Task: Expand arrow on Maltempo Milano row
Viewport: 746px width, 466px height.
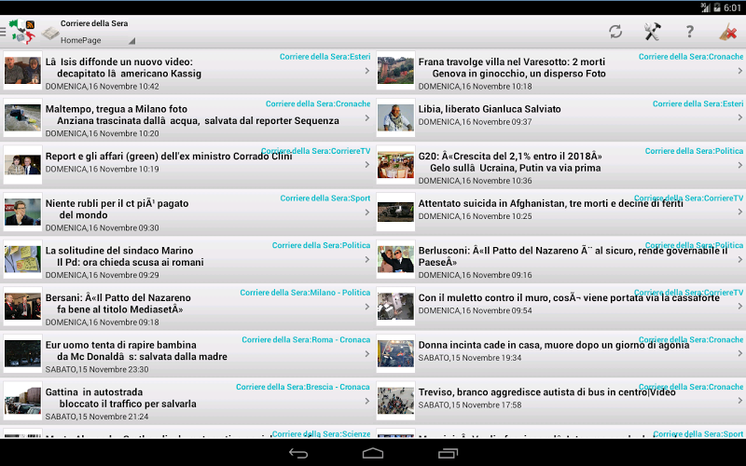Action: [366, 118]
